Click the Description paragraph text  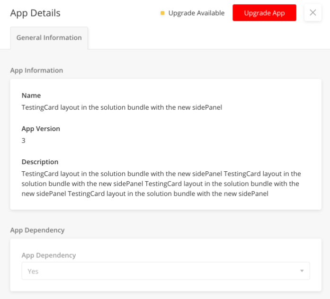[161, 184]
